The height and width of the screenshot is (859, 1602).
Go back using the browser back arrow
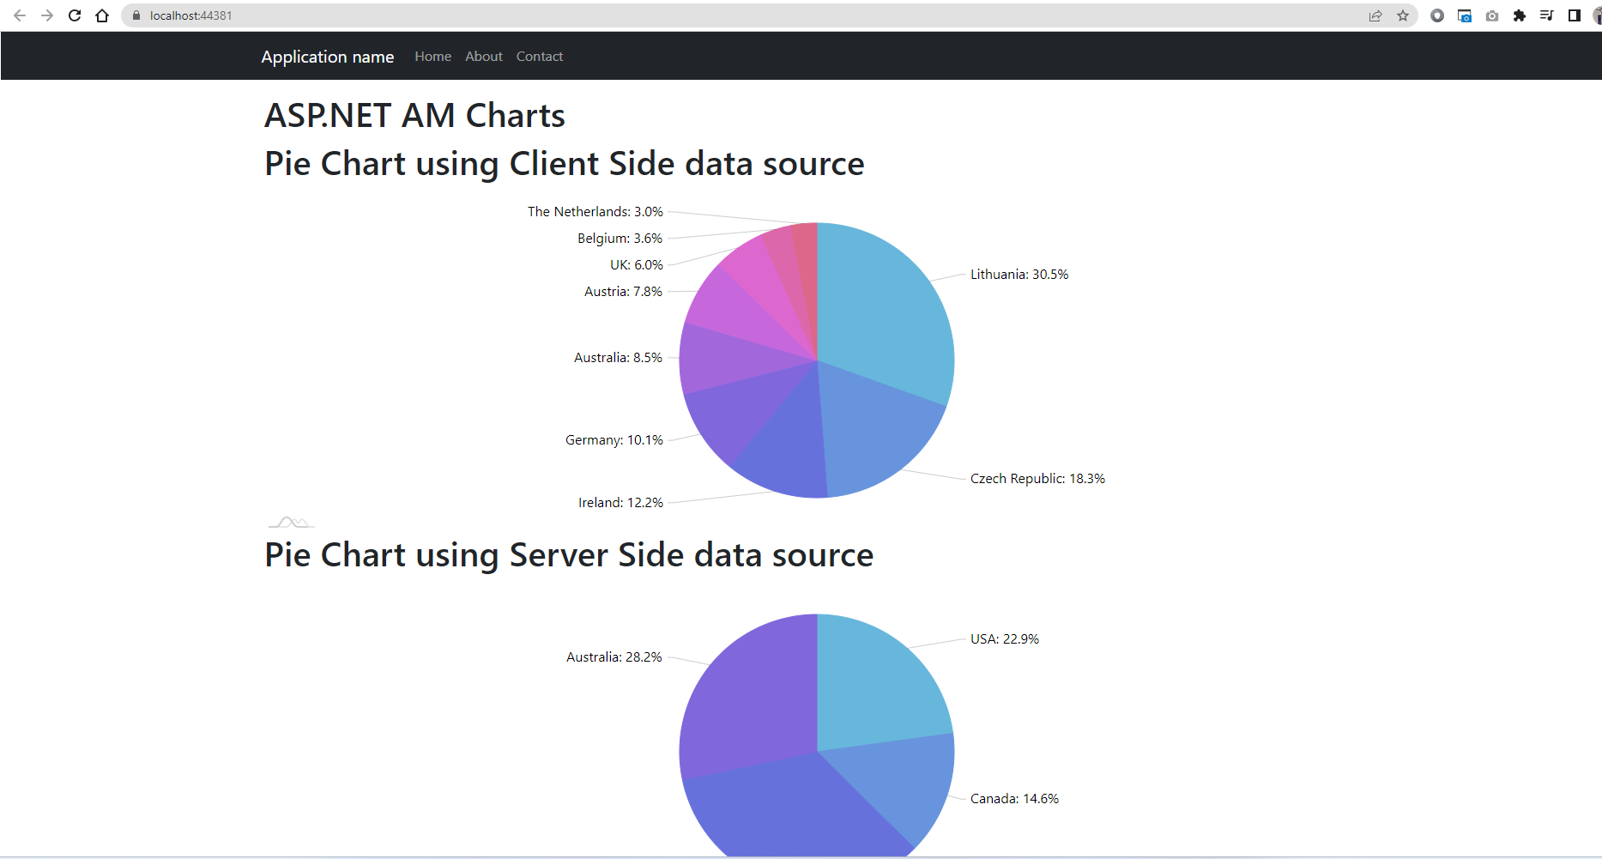[x=20, y=15]
